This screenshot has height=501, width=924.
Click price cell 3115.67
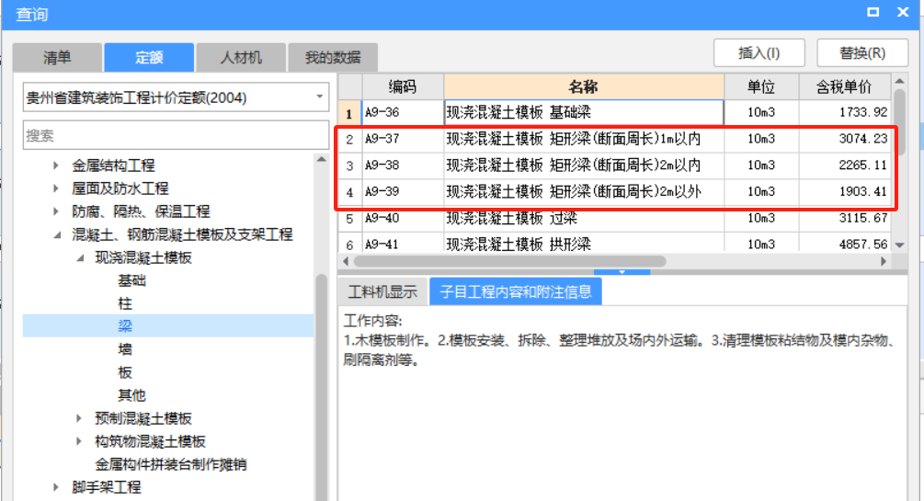pyautogui.click(x=844, y=218)
